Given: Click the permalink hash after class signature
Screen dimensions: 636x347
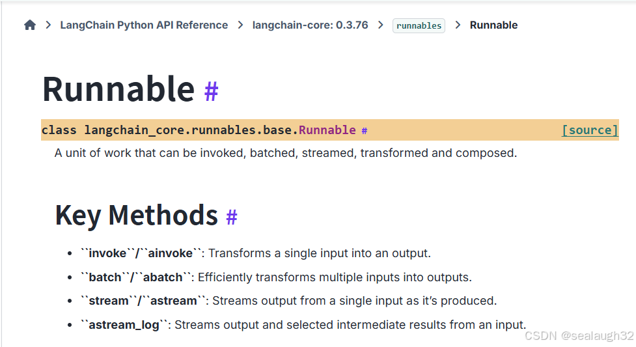Looking at the screenshot, I should (x=365, y=131).
